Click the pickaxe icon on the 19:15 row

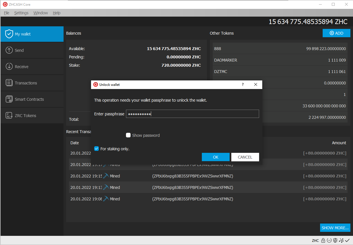pyautogui.click(x=106, y=176)
